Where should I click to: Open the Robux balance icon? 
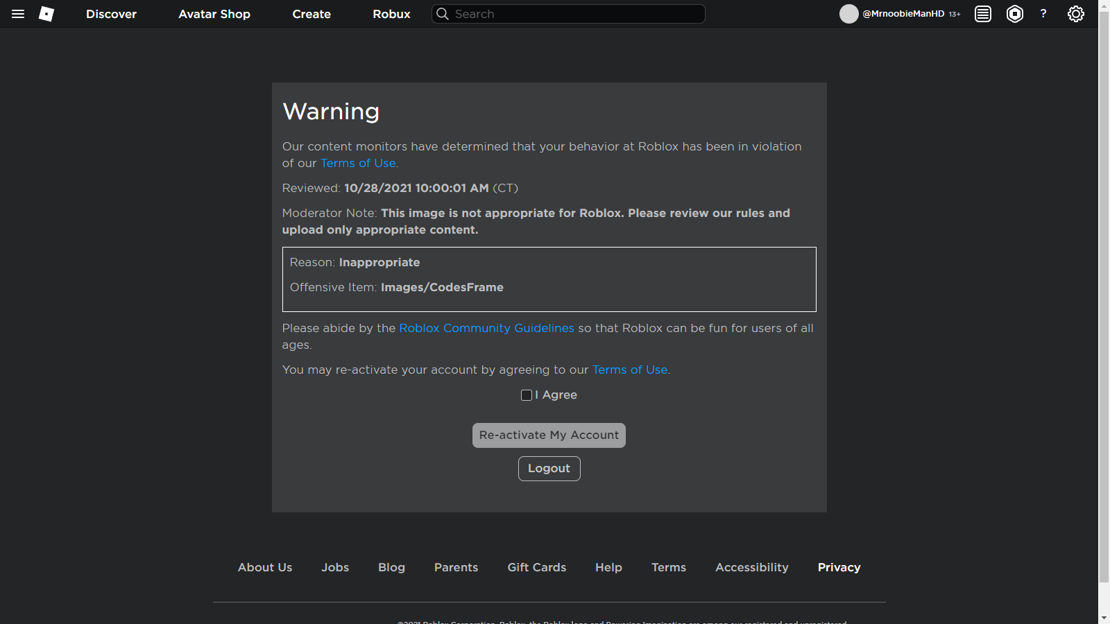tap(1015, 14)
